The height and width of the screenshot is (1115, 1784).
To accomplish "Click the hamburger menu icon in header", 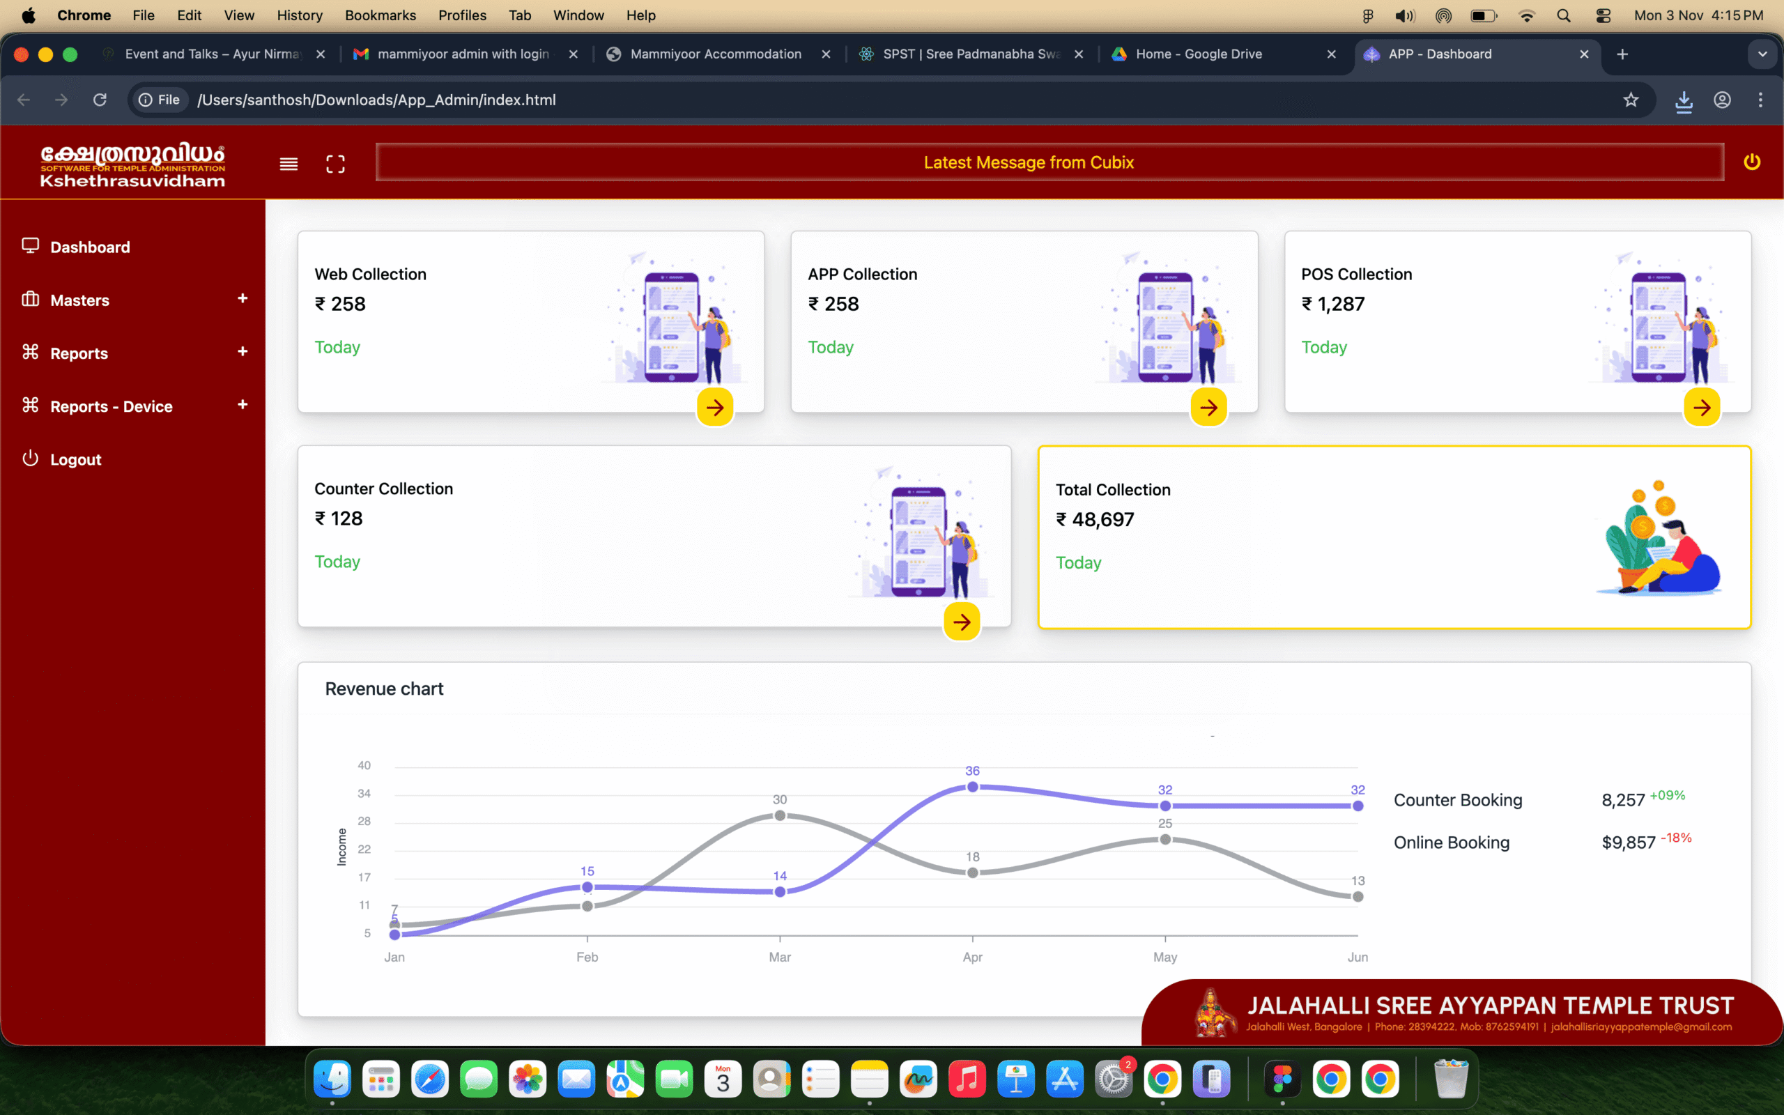I will coord(289,164).
